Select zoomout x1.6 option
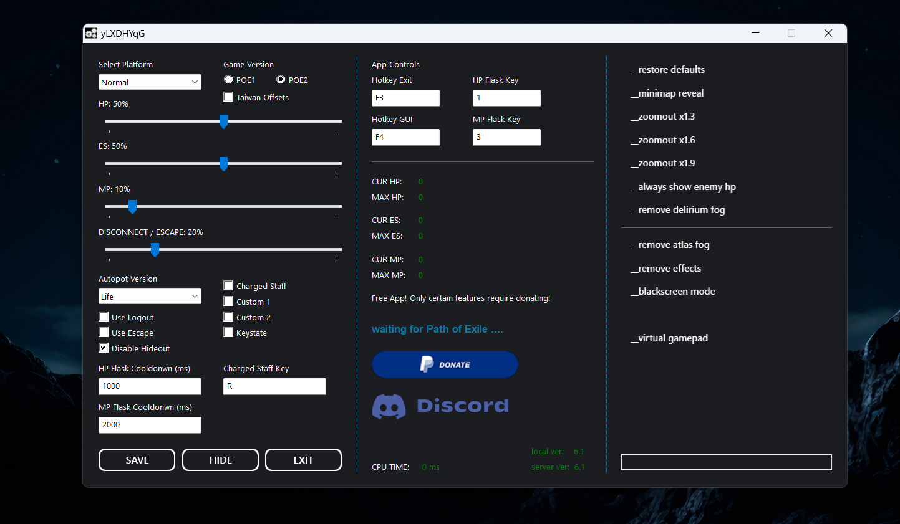900x524 pixels. click(663, 140)
